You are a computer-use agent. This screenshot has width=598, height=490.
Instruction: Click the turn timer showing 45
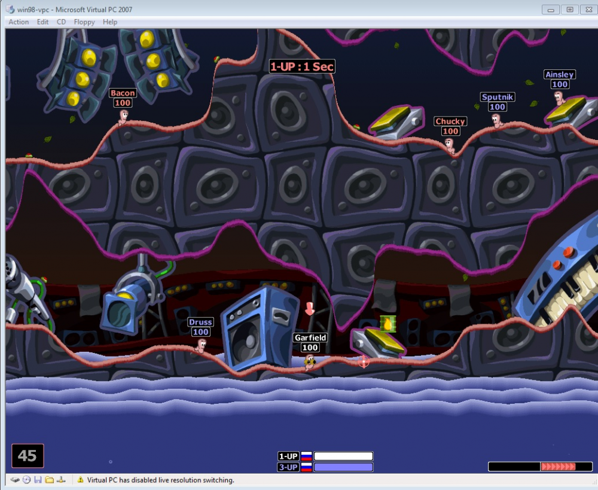(x=28, y=456)
